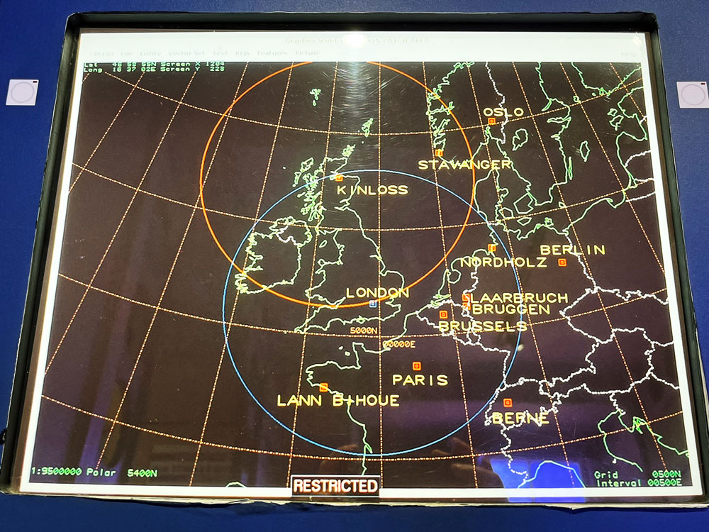
Task: Select the Stavanger square marker
Action: pos(439,153)
